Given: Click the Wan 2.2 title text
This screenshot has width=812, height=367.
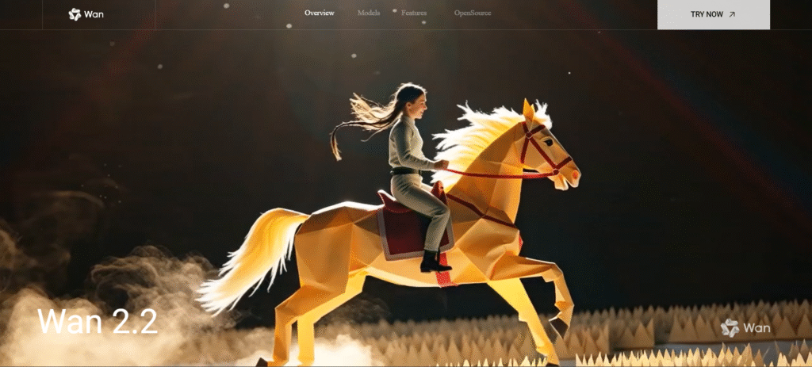Looking at the screenshot, I should pyautogui.click(x=98, y=322).
